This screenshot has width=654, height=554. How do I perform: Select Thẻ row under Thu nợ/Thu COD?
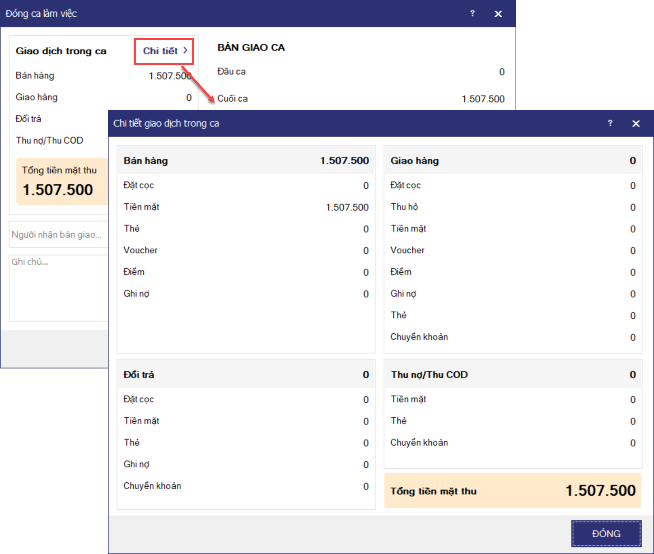[513, 421]
